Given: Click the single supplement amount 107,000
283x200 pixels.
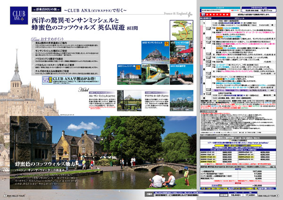Looking at the screenshot, I should (x=257, y=171).
